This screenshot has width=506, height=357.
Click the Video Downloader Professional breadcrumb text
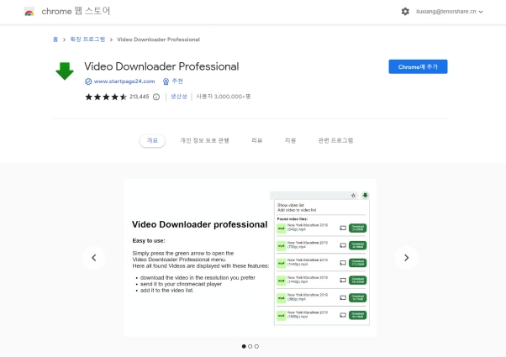[159, 39]
